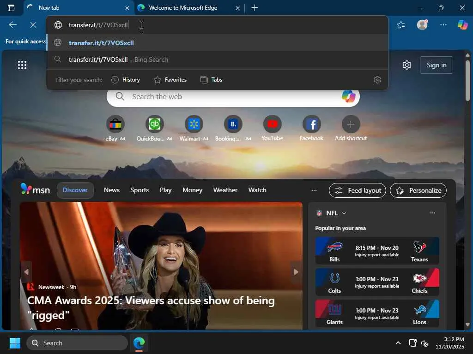Open the tab actions menu icon
Screen dimensions: 473x354
click(11, 8)
